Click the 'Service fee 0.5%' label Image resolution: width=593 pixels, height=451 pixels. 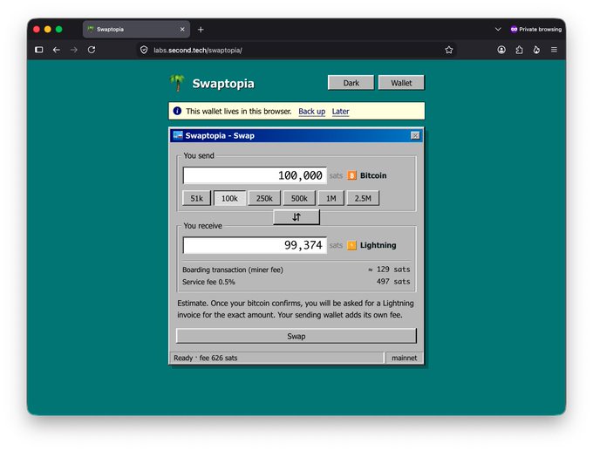pos(208,282)
